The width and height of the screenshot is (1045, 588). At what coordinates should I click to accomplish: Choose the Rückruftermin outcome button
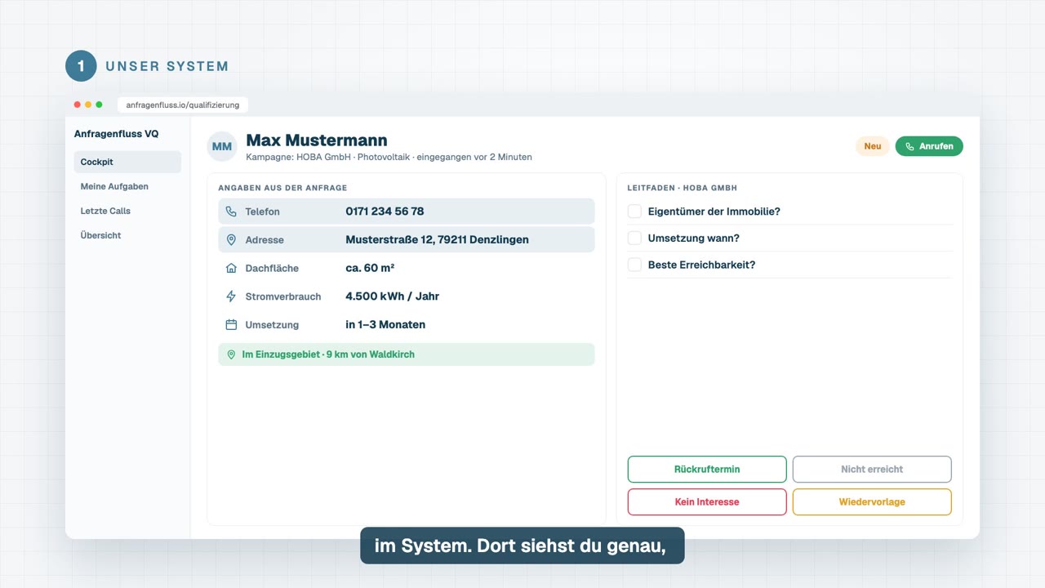[x=707, y=470]
